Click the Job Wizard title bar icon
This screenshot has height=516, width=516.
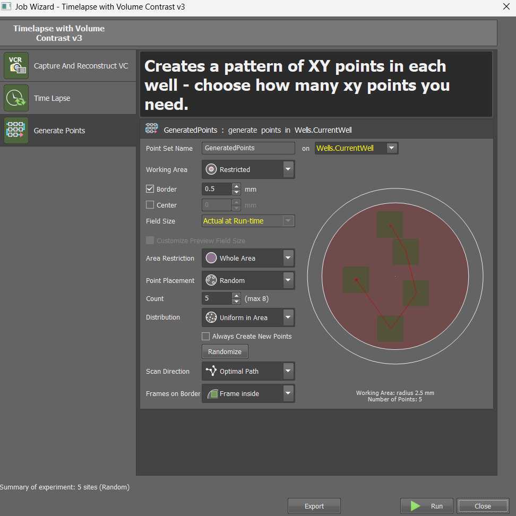coord(6,7)
